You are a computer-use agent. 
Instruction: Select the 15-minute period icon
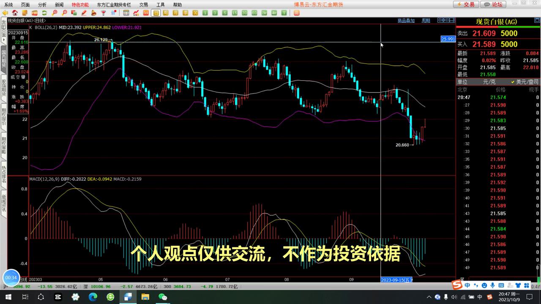pyautogui.click(x=235, y=13)
